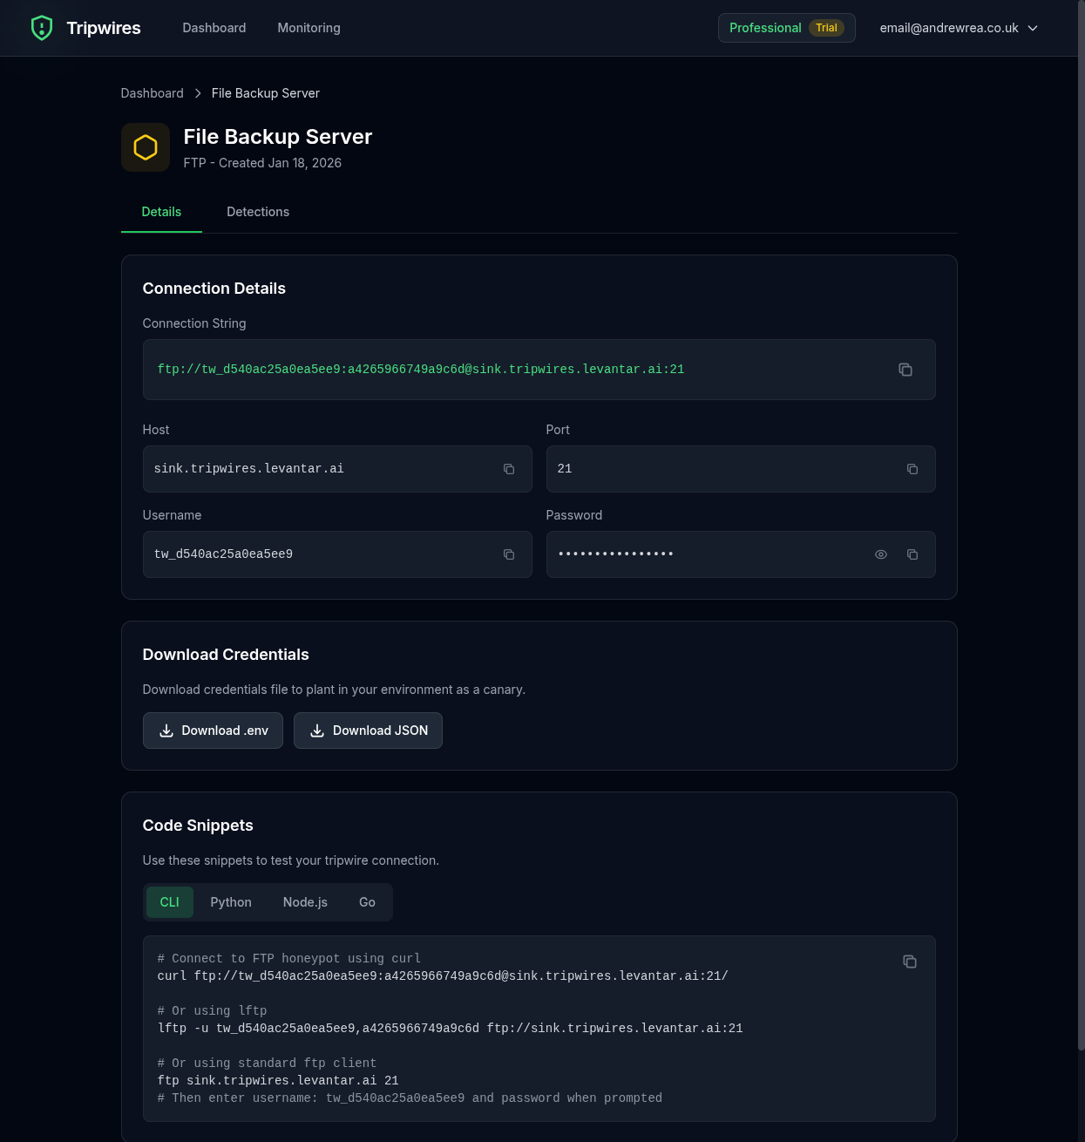The width and height of the screenshot is (1085, 1142).
Task: Reveal the hidden password
Action: pos(881,554)
